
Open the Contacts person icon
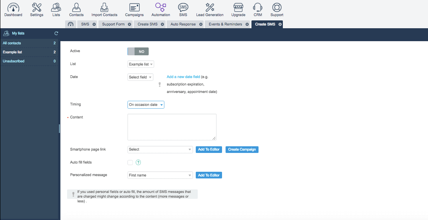click(76, 7)
